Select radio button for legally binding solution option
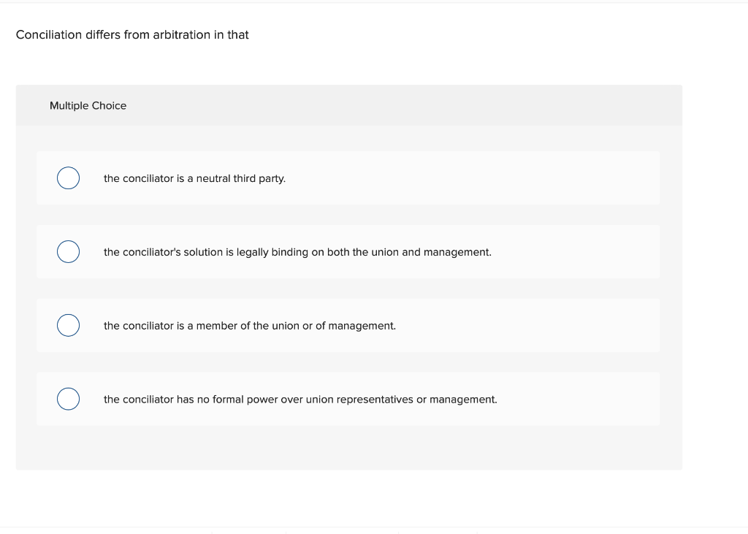Viewport: 748px width, 534px height. click(68, 251)
